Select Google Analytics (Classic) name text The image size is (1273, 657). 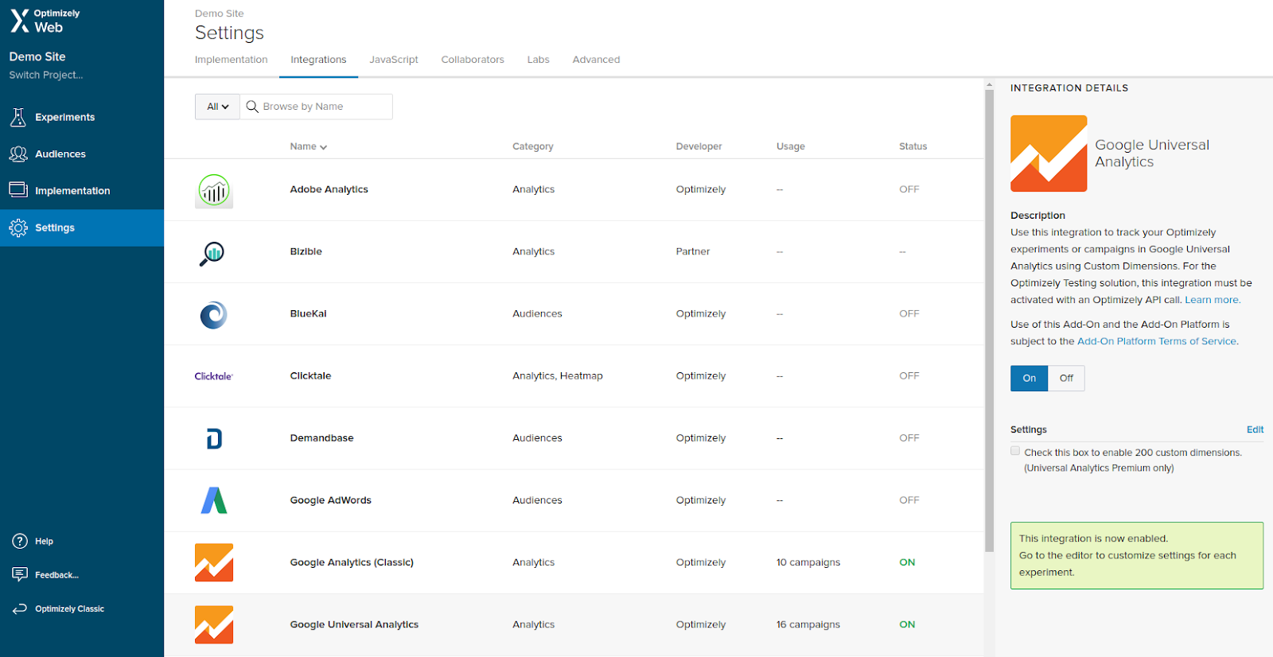point(352,562)
